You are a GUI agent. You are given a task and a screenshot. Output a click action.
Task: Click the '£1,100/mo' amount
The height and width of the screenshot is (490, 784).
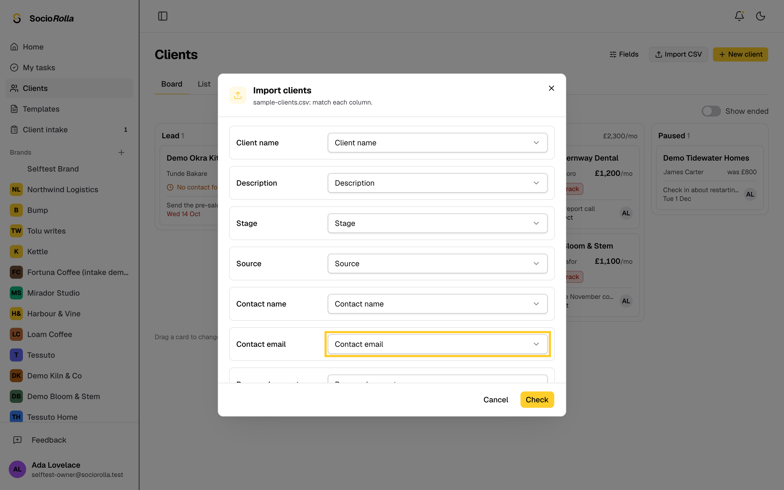(x=613, y=261)
